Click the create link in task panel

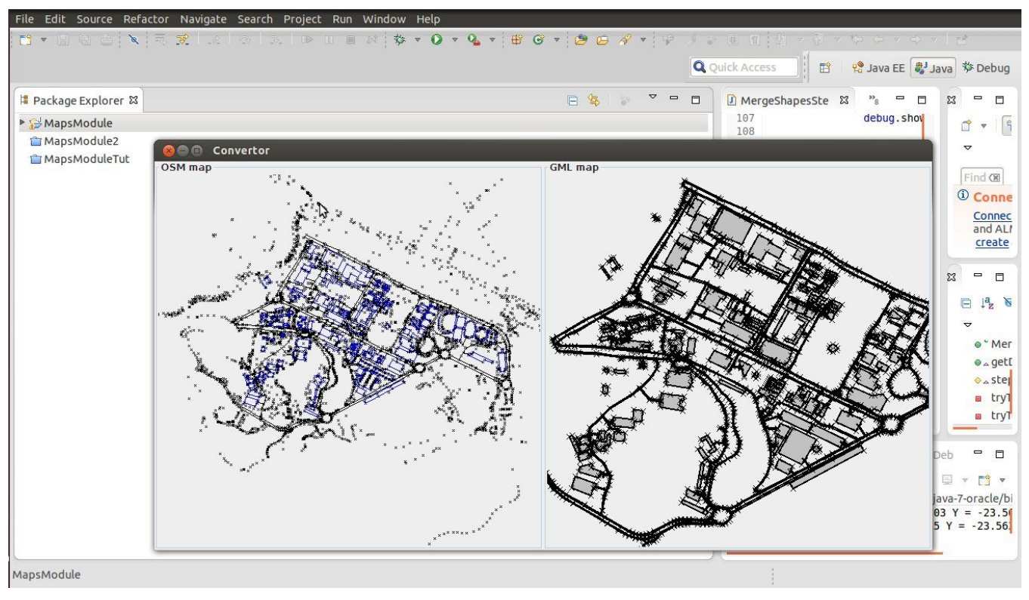tap(992, 242)
